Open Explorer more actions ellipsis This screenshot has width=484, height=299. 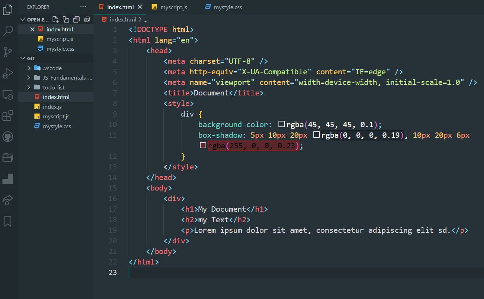click(x=83, y=7)
